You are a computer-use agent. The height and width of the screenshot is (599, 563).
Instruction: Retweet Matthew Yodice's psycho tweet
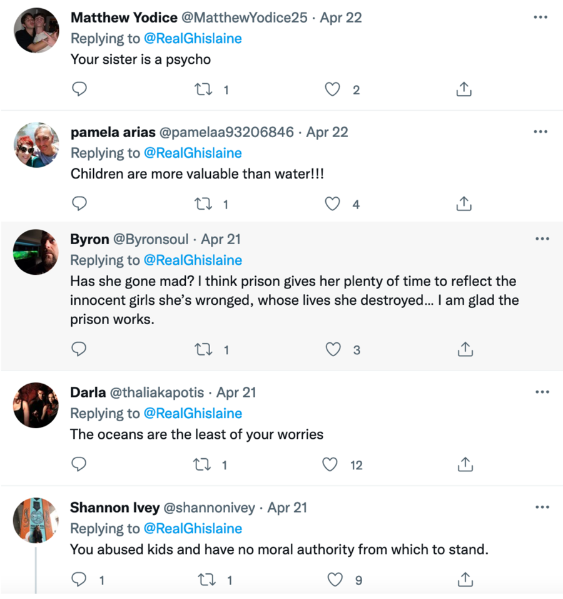pyautogui.click(x=203, y=90)
